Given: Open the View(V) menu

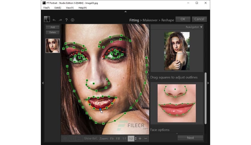Looking at the screenshot, I should (x=70, y=8).
